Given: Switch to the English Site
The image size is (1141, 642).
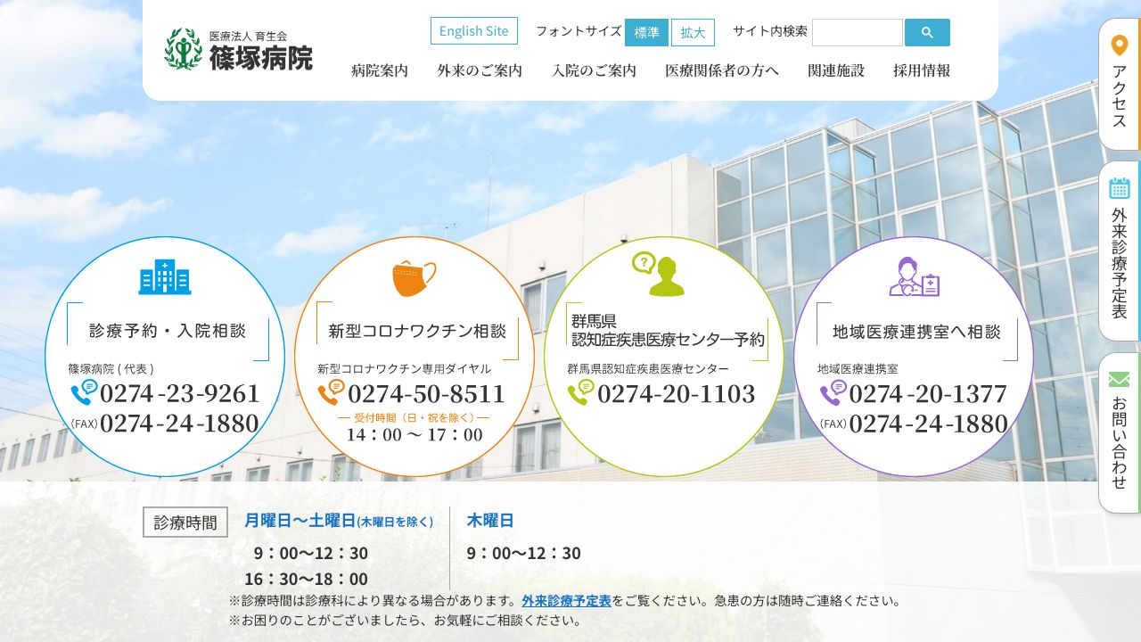Looking at the screenshot, I should click(x=473, y=30).
